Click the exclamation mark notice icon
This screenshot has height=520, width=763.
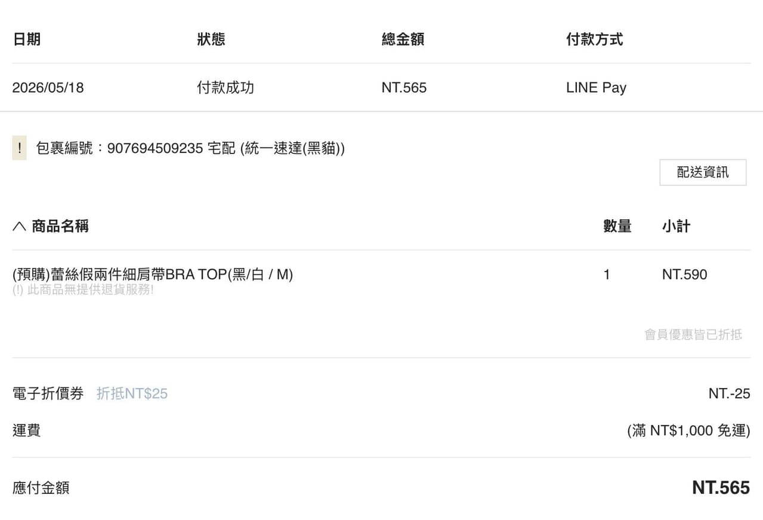19,148
